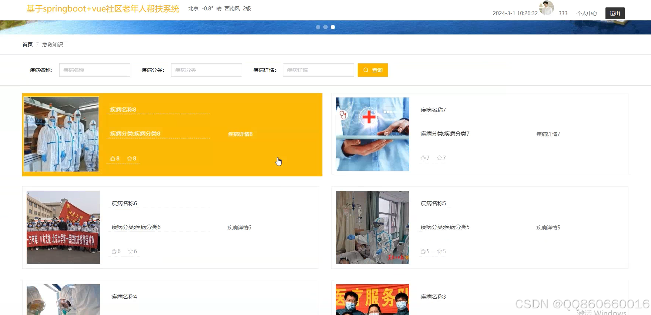Image resolution: width=651 pixels, height=315 pixels.
Task: Click the user avatar in the header
Action: tap(546, 8)
